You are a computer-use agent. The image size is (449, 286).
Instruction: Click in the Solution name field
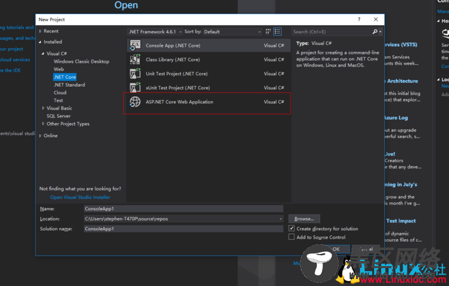[183, 229]
